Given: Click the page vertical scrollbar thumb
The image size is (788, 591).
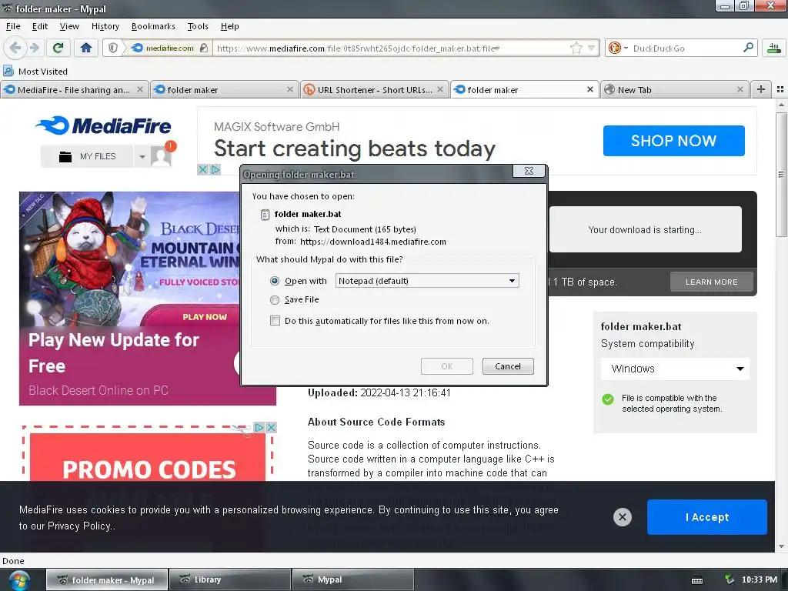Looking at the screenshot, I should pos(781,174).
